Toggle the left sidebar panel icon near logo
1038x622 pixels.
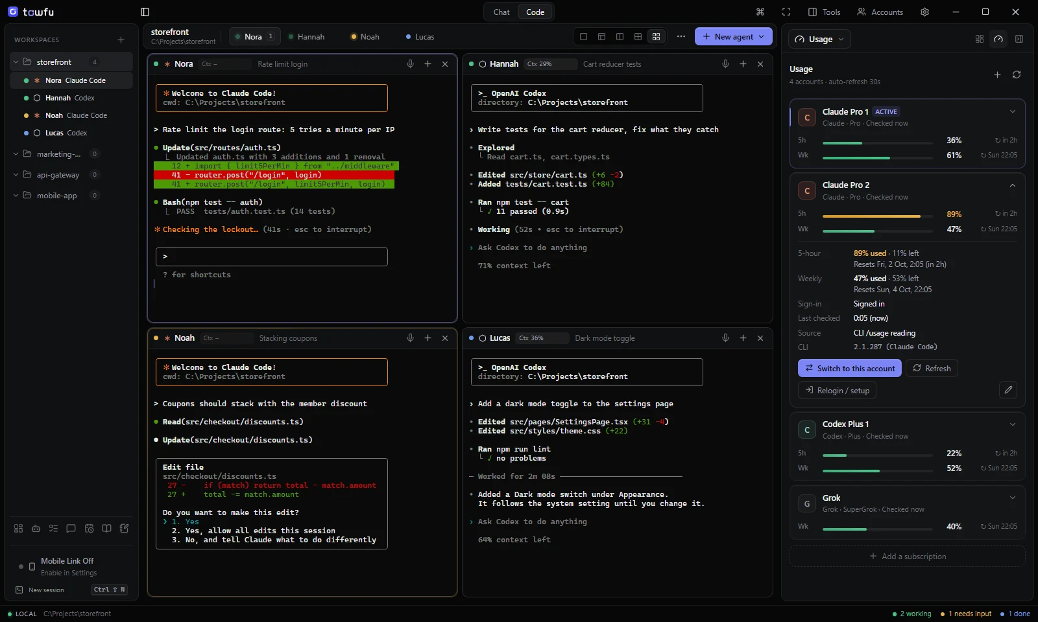click(145, 12)
